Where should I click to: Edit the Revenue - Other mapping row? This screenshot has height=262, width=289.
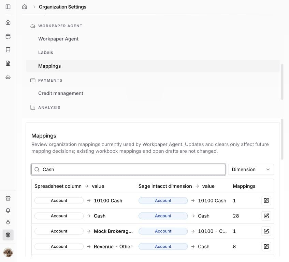(266, 246)
